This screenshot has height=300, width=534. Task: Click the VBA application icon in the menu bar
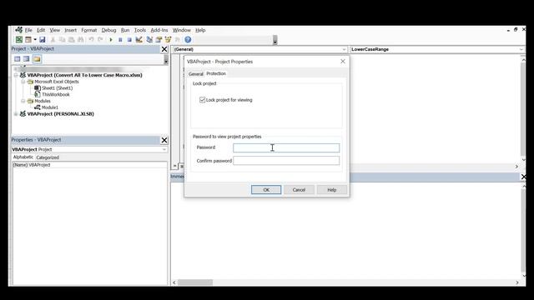coord(18,30)
